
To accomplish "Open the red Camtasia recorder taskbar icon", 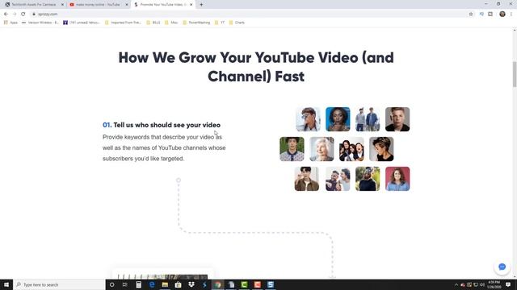I will [257, 284].
